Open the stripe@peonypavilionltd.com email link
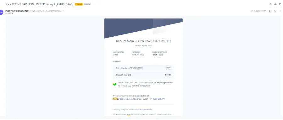The width and height of the screenshot is (283, 120). coord(126,99)
